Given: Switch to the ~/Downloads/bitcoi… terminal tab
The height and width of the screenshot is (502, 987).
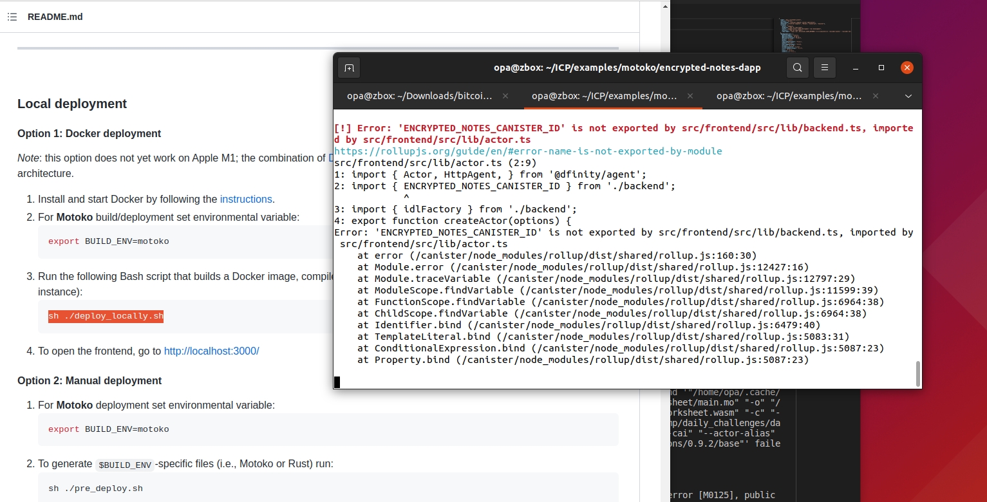Looking at the screenshot, I should point(420,96).
